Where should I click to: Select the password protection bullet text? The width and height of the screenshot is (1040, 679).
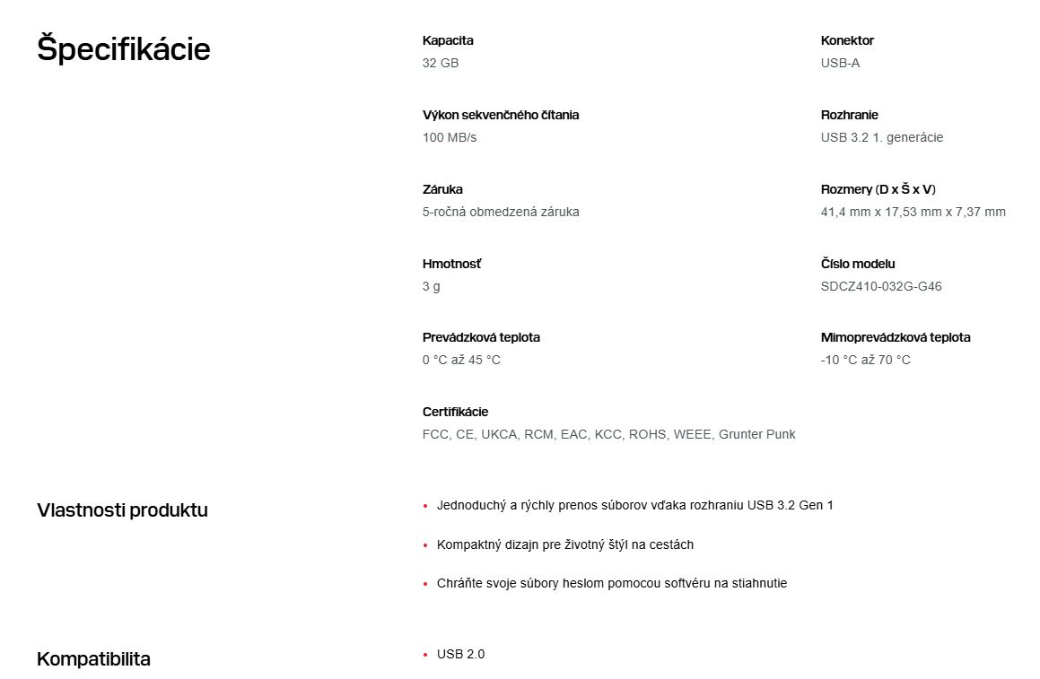(x=611, y=583)
